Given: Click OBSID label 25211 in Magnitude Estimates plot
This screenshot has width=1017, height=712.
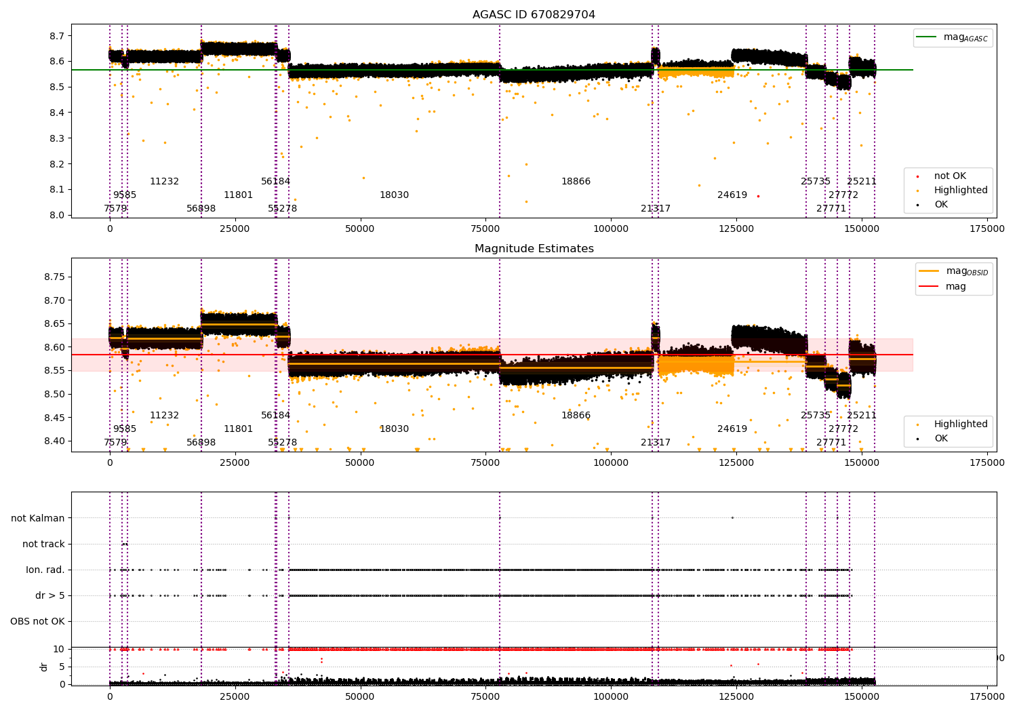Looking at the screenshot, I should (862, 416).
